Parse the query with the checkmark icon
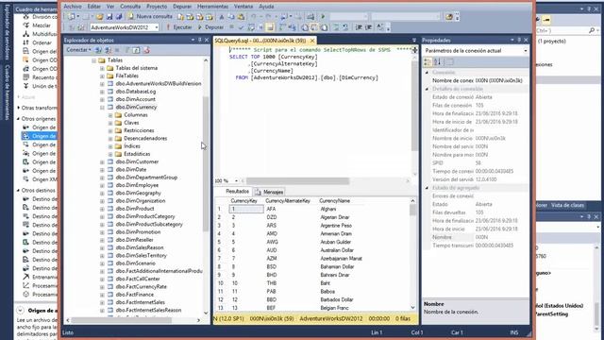604x340 pixels. (x=242, y=27)
